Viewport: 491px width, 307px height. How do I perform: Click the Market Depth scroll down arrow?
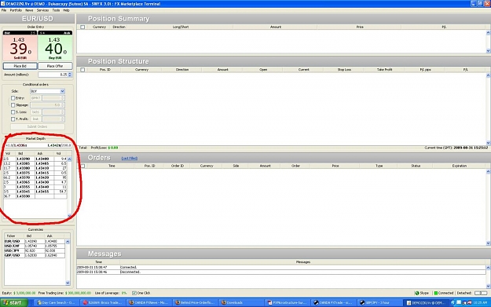69,216
